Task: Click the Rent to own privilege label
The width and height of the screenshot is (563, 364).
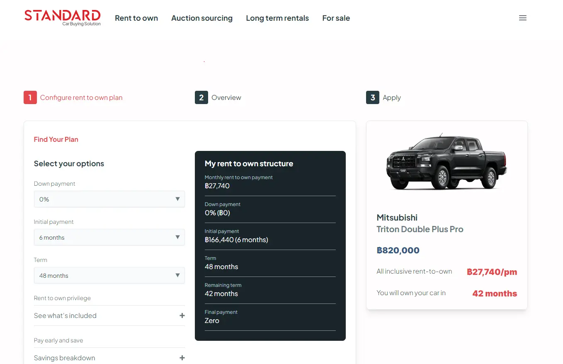Action: coord(62,298)
